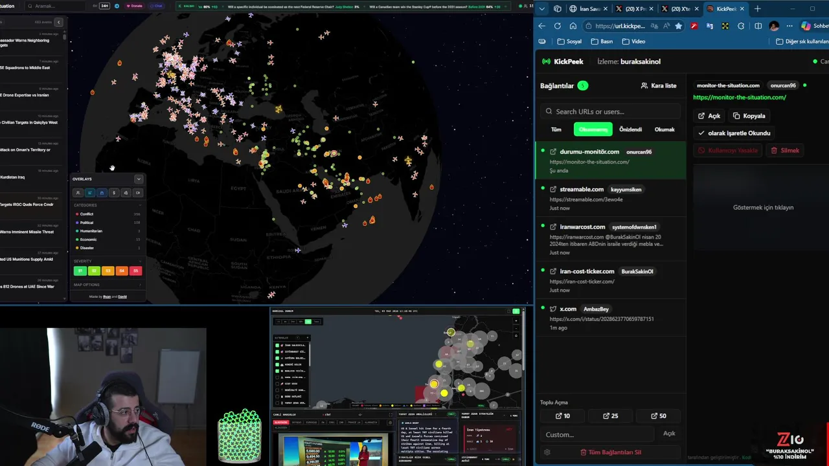Click the Custom bulk open input field
Screen dimensions: 829x466
pos(598,434)
